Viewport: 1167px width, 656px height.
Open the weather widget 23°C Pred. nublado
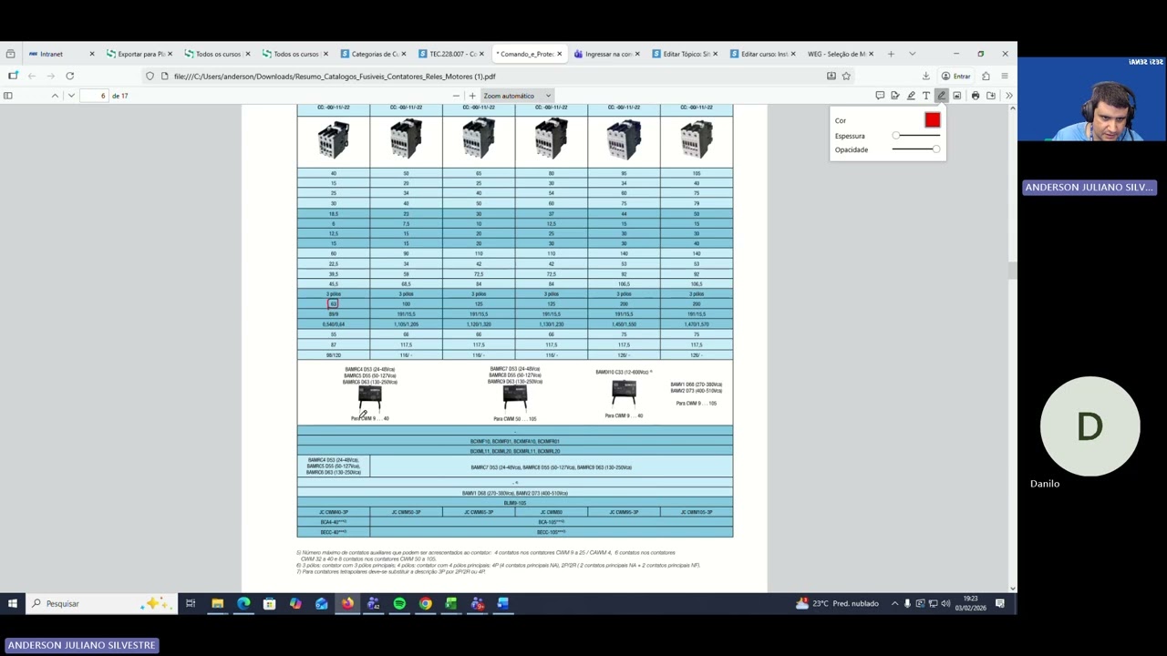837,603
